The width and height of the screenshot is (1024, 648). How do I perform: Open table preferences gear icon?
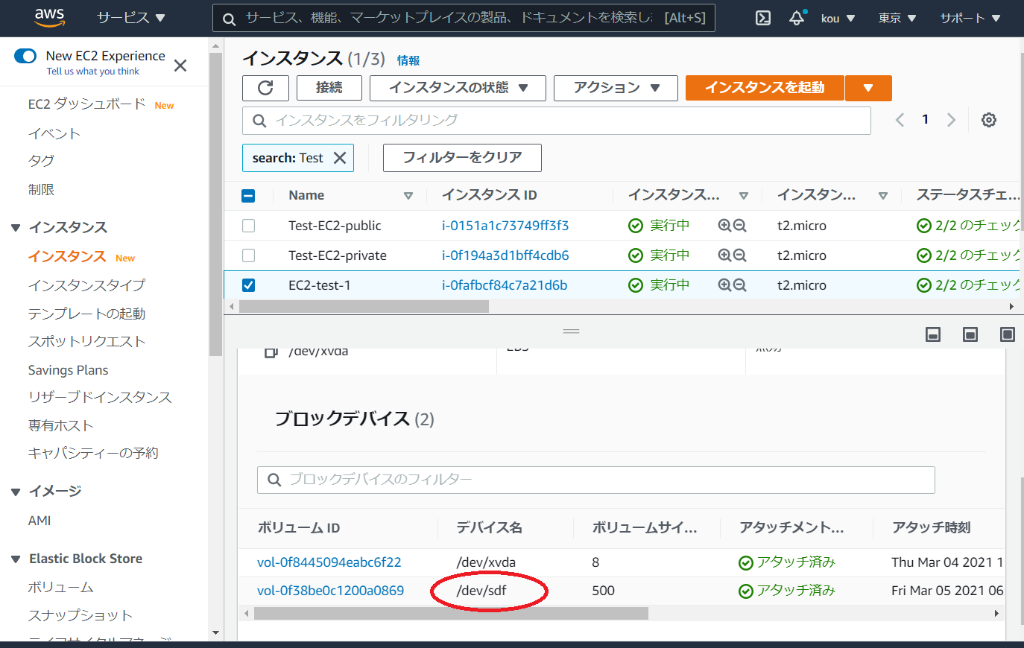(989, 120)
